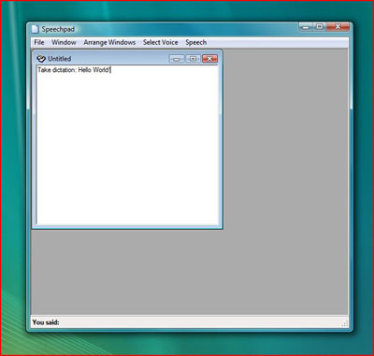Click inside the Untitled document text area
Screen dimensions: 374x356
pyautogui.click(x=127, y=145)
